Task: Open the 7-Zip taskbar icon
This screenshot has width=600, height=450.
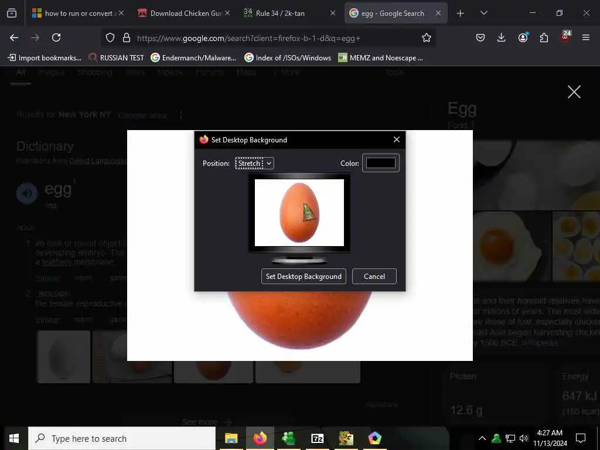Action: pos(317,438)
